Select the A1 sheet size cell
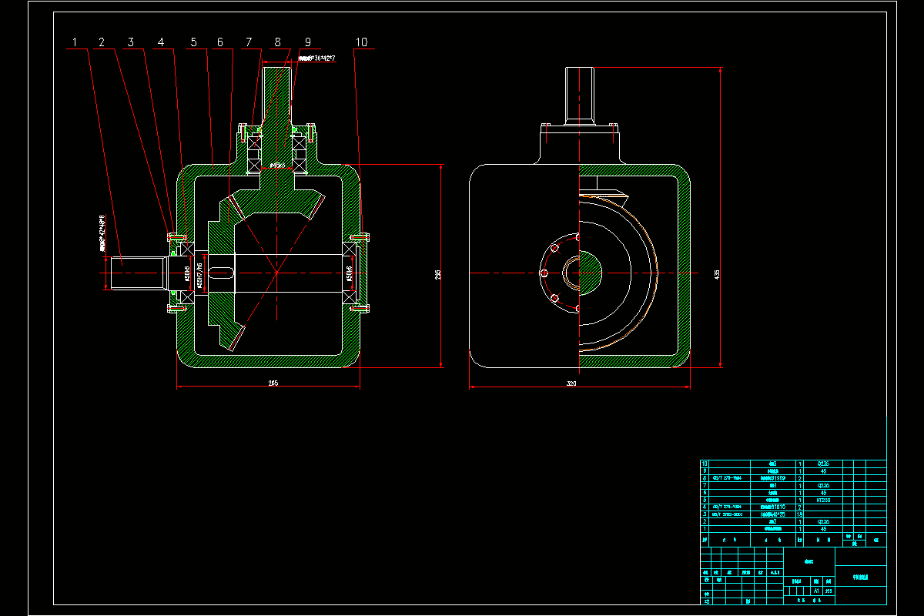Viewport: 924px width, 616px height. tap(816, 591)
